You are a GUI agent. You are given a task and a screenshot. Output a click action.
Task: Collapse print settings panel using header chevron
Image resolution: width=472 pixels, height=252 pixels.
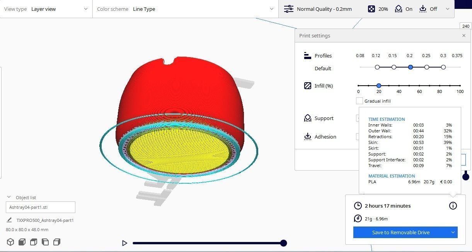tap(448, 9)
